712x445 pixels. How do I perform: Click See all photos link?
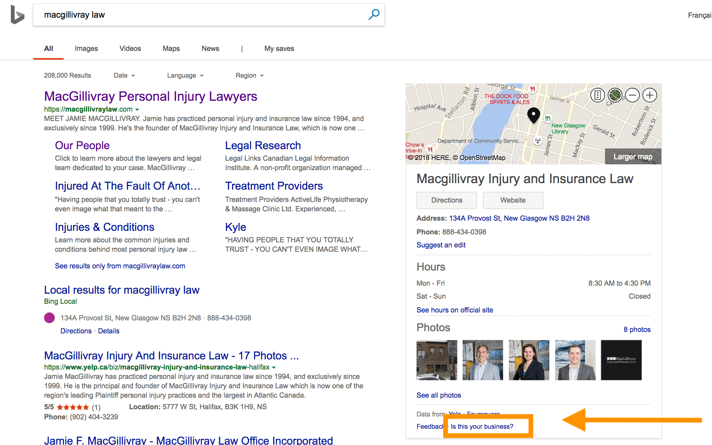(439, 395)
